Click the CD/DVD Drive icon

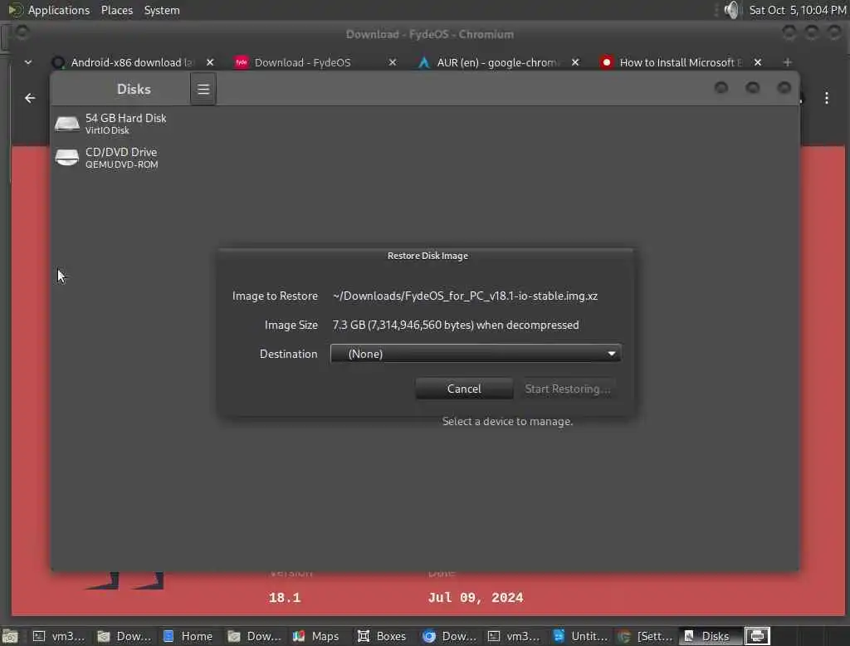click(67, 158)
